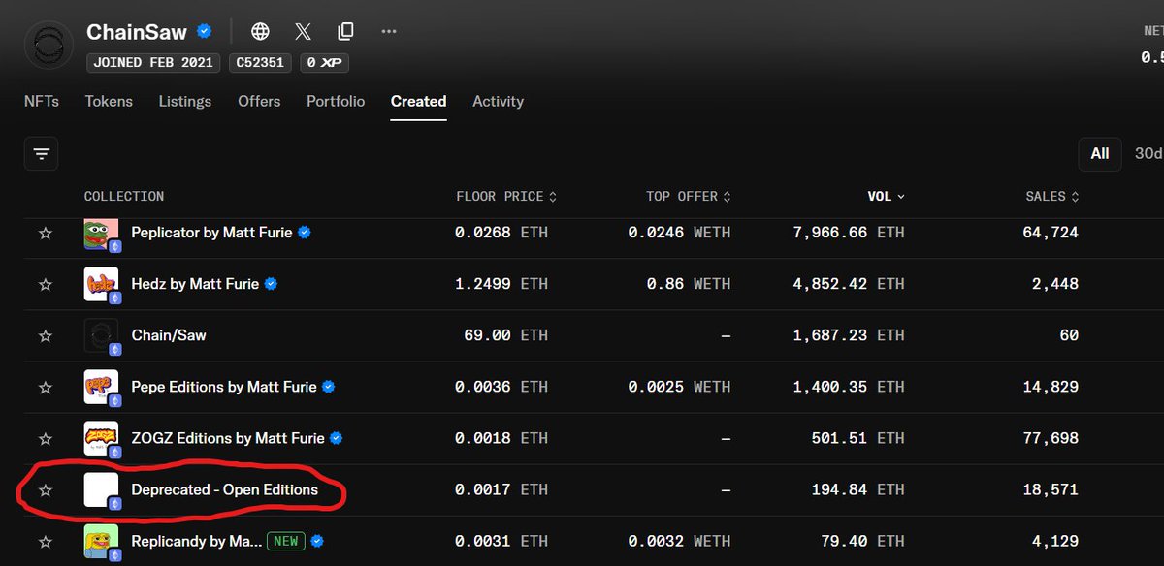
Task: Click the 7,966.66 ETH volume value
Action: [849, 233]
